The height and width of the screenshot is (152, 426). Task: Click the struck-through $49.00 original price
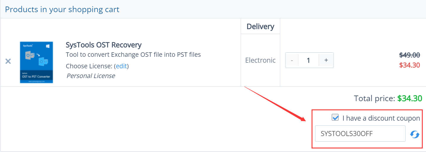point(410,55)
